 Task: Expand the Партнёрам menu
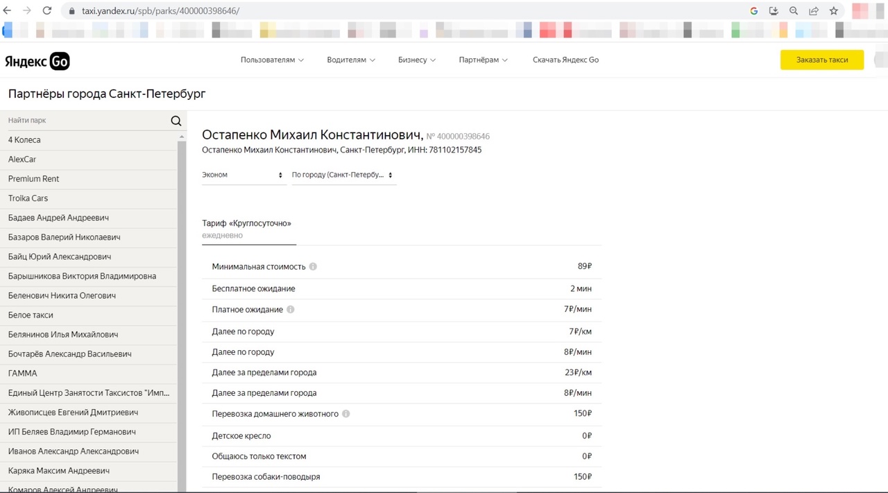(x=483, y=60)
